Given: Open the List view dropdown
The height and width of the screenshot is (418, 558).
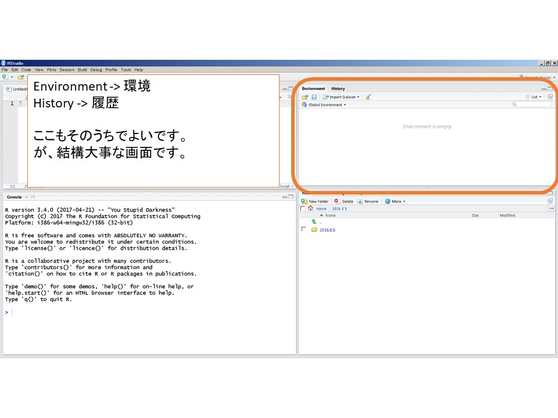Looking at the screenshot, I should click(x=534, y=97).
